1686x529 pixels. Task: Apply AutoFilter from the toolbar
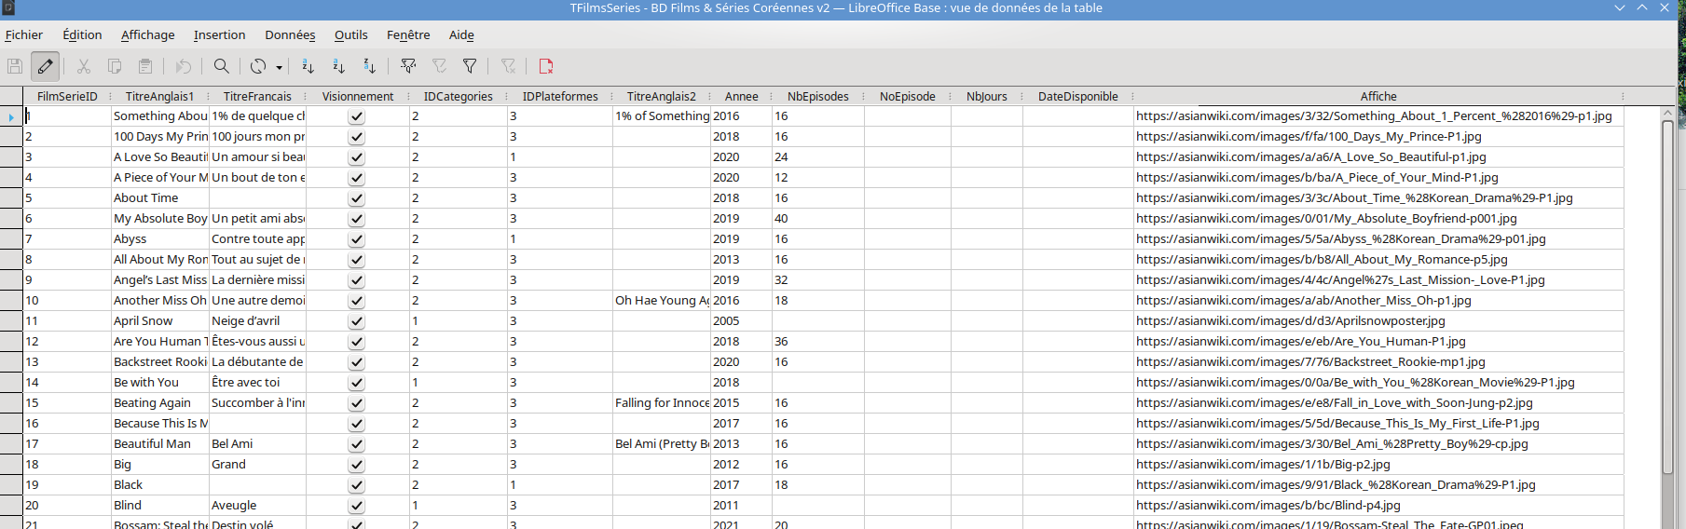pos(408,66)
